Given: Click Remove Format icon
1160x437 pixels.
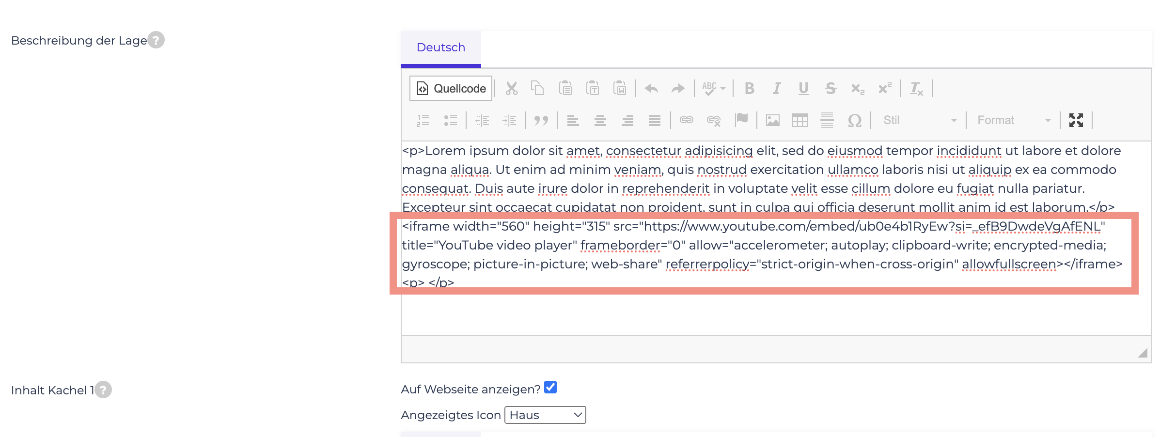Looking at the screenshot, I should [916, 88].
